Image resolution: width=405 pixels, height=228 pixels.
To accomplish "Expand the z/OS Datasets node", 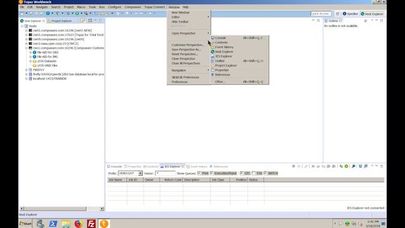I will tap(30, 61).
